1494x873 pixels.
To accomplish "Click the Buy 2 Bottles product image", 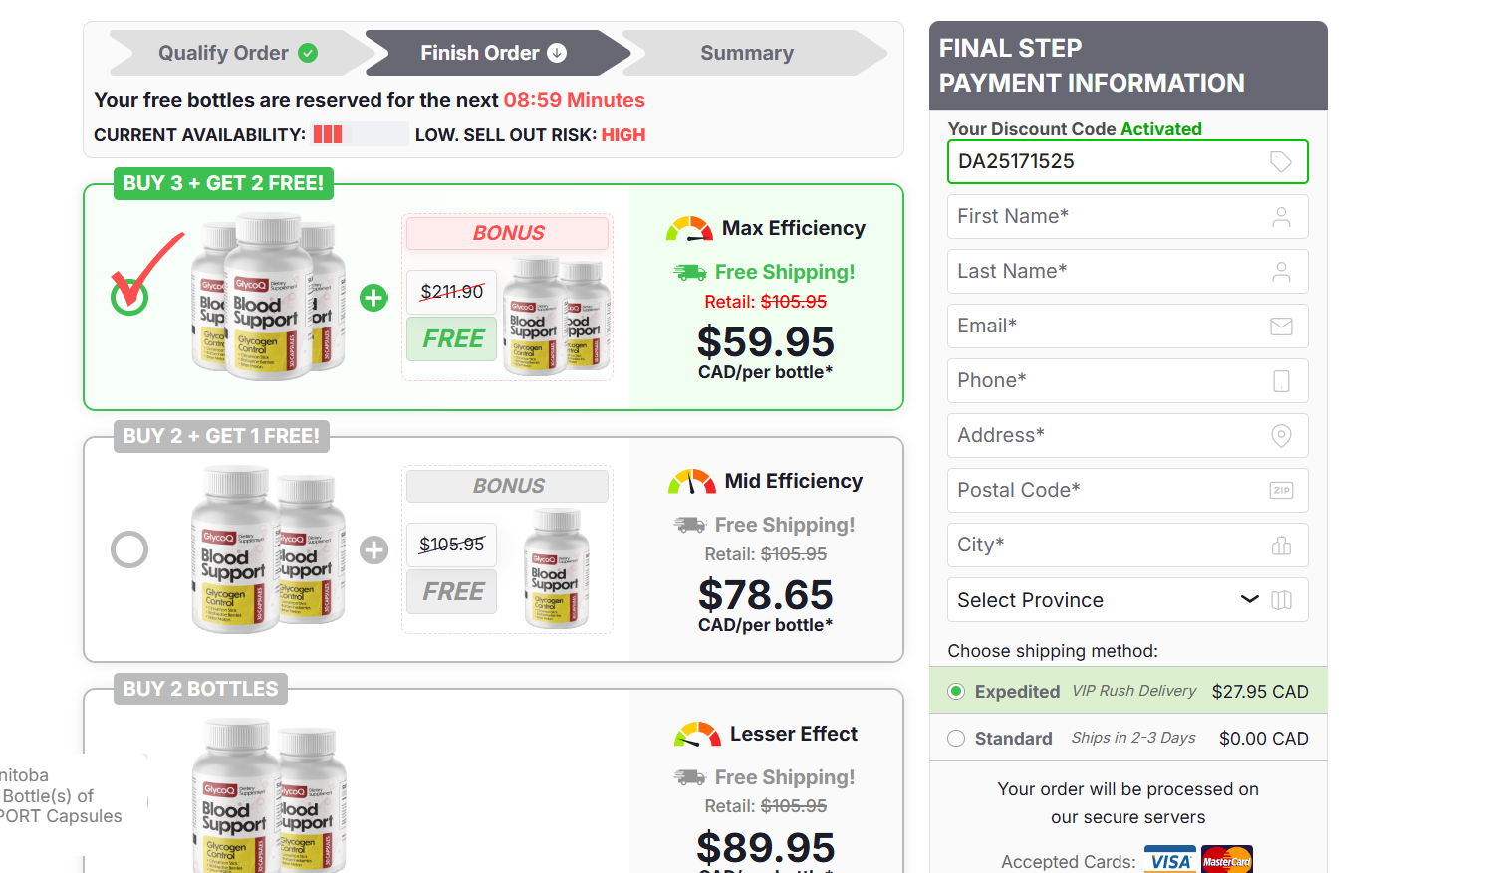I will click(x=269, y=796).
